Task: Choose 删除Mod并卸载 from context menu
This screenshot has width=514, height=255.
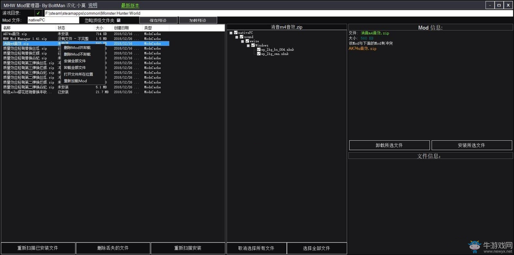Action: 77,48
